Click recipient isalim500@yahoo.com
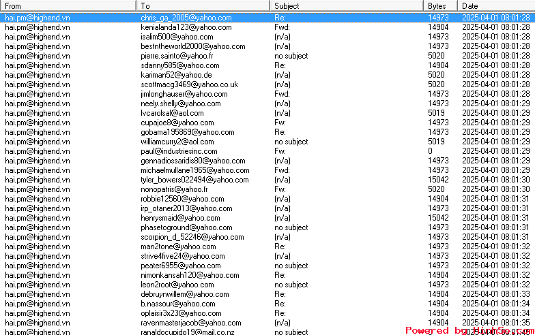The height and width of the screenshot is (335, 535). (177, 37)
